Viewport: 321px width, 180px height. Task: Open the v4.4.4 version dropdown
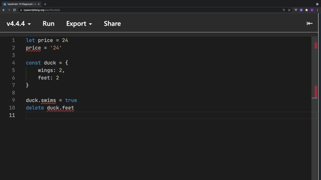coord(18,24)
